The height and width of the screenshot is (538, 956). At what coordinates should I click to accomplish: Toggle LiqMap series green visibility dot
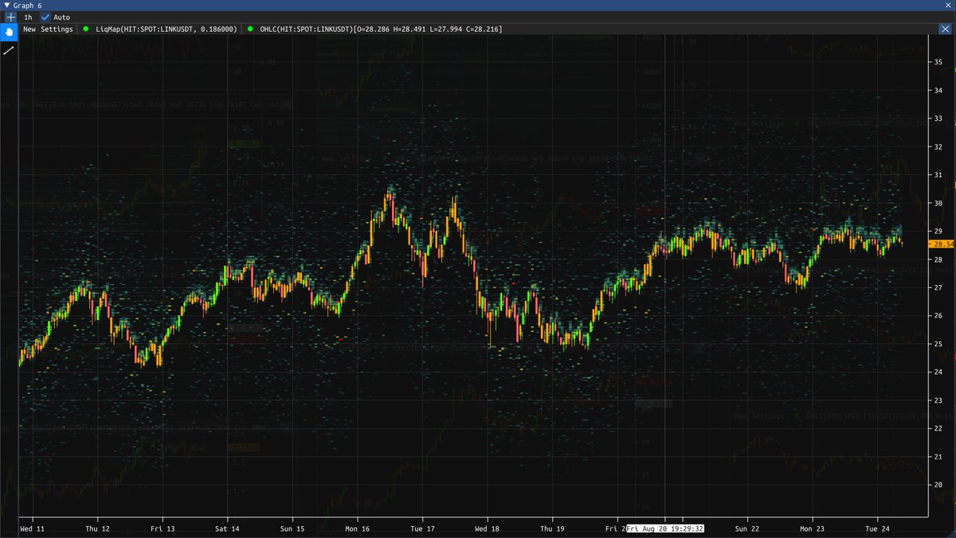tap(87, 29)
